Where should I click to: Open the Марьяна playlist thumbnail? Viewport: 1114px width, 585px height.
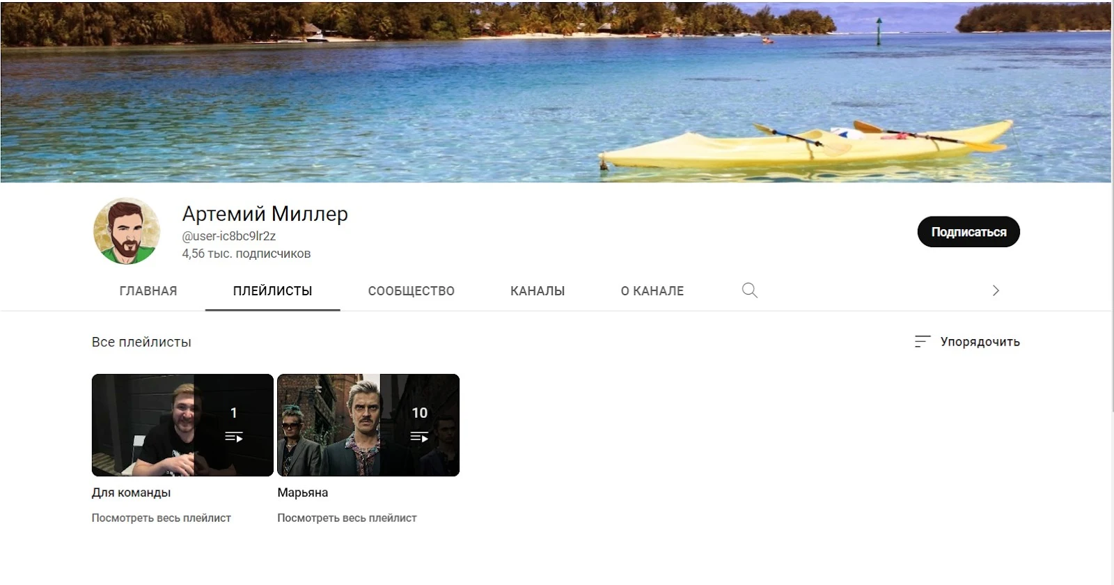[368, 425]
